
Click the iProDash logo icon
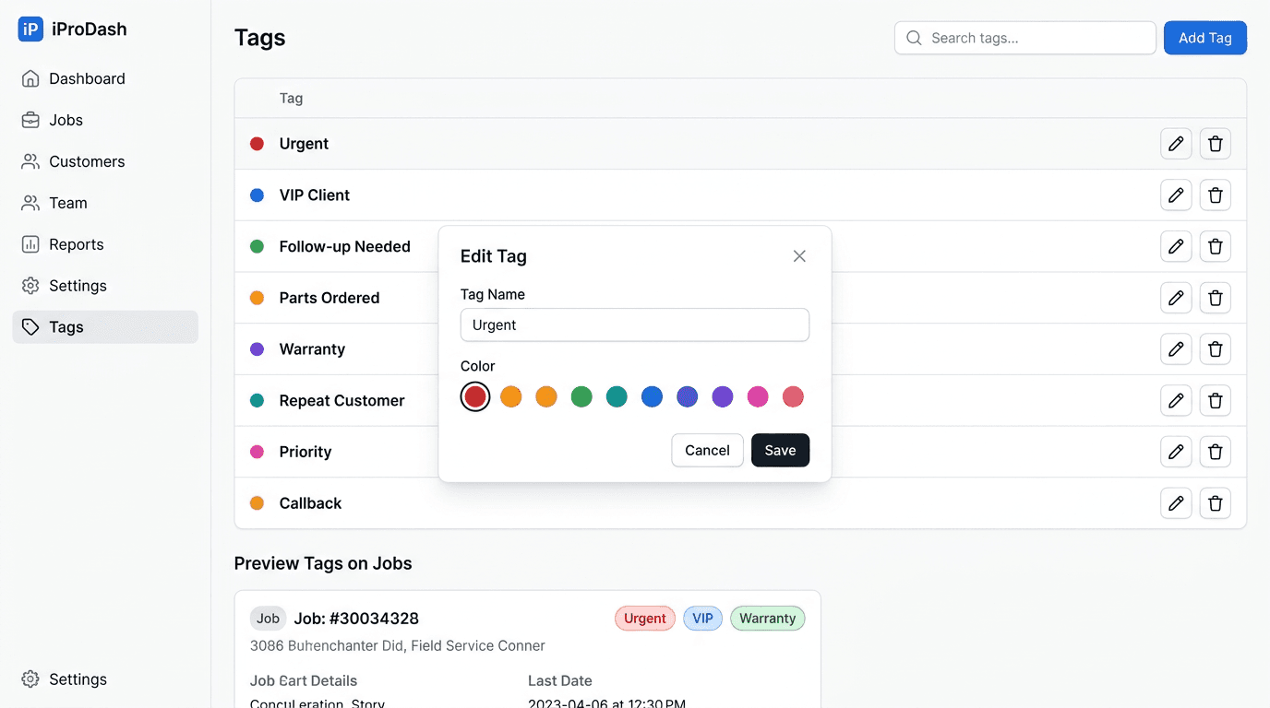(x=30, y=29)
